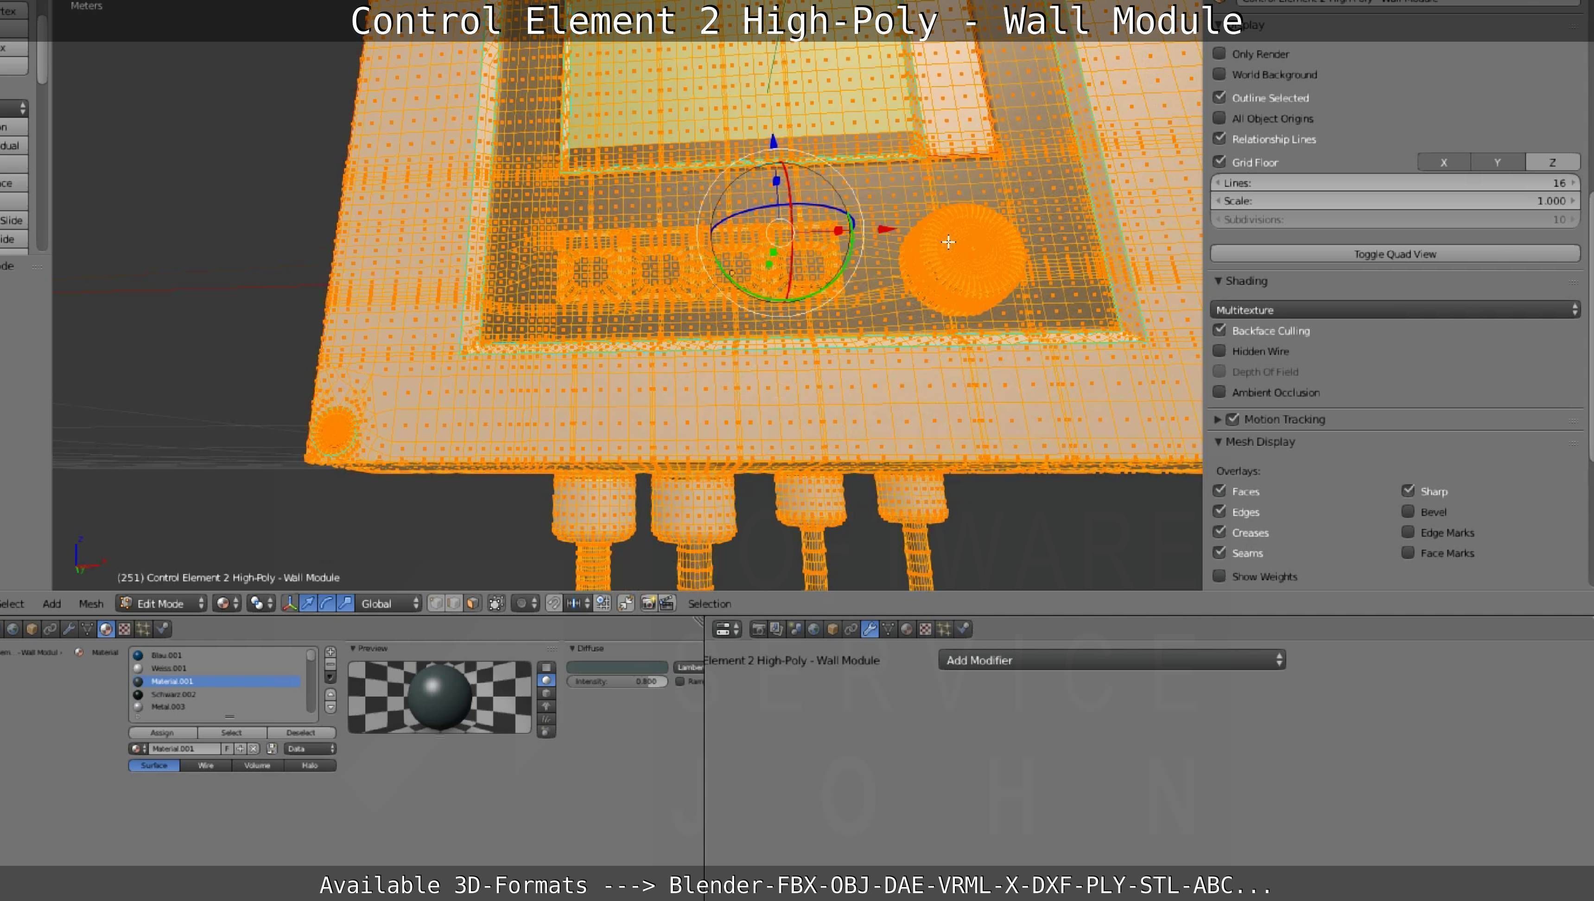Set preview type to monkey

tap(546, 706)
